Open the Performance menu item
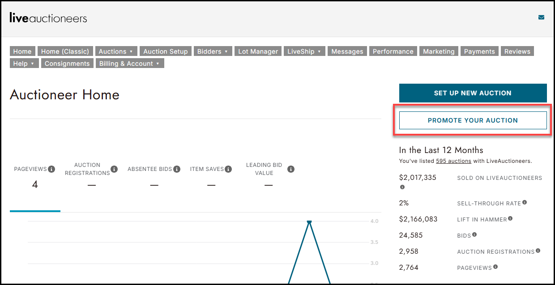The image size is (555, 285). tap(393, 51)
